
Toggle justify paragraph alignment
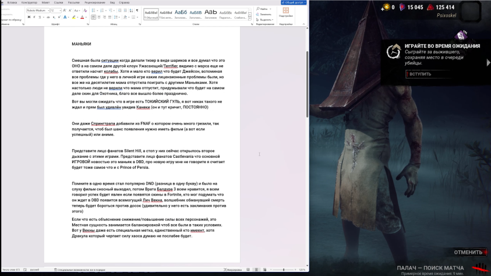click(x=109, y=17)
